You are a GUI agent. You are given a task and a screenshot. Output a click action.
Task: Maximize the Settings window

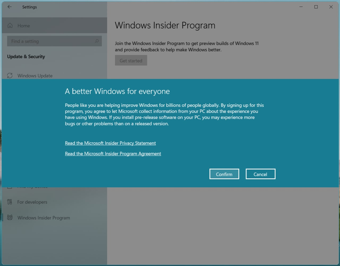tap(316, 7)
